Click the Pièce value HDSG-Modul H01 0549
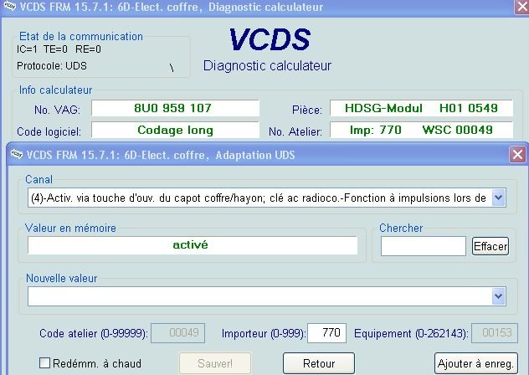529x375 pixels. click(421, 108)
